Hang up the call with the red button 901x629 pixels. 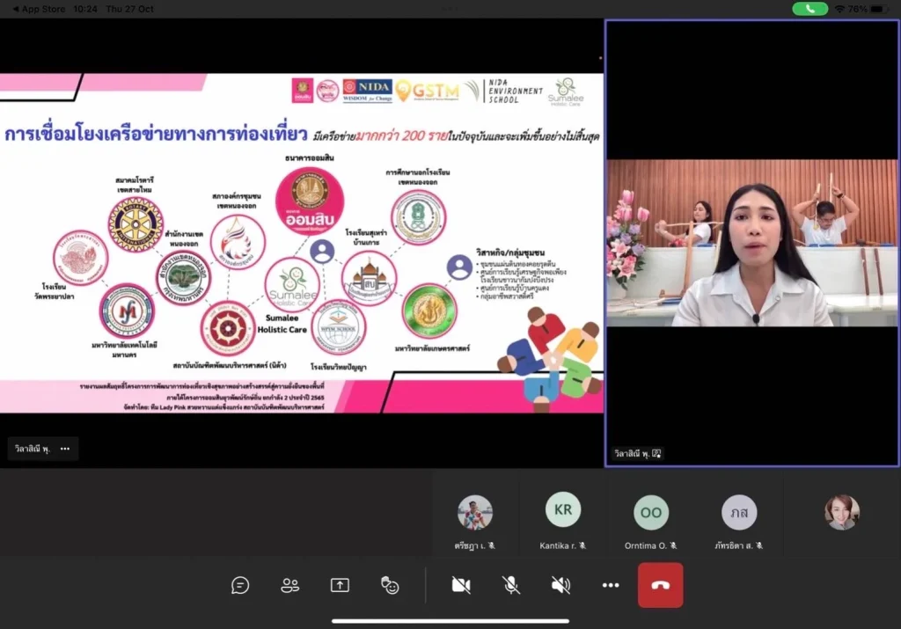click(x=660, y=585)
